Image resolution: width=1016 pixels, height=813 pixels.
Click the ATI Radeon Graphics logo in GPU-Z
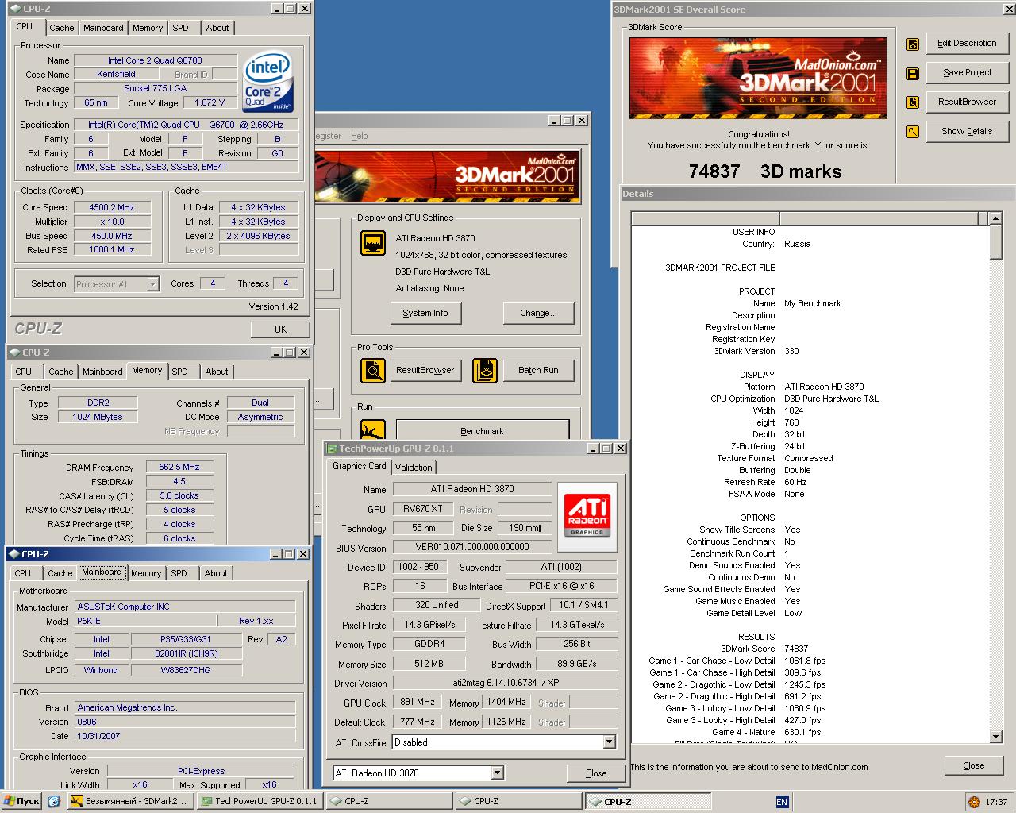point(587,516)
